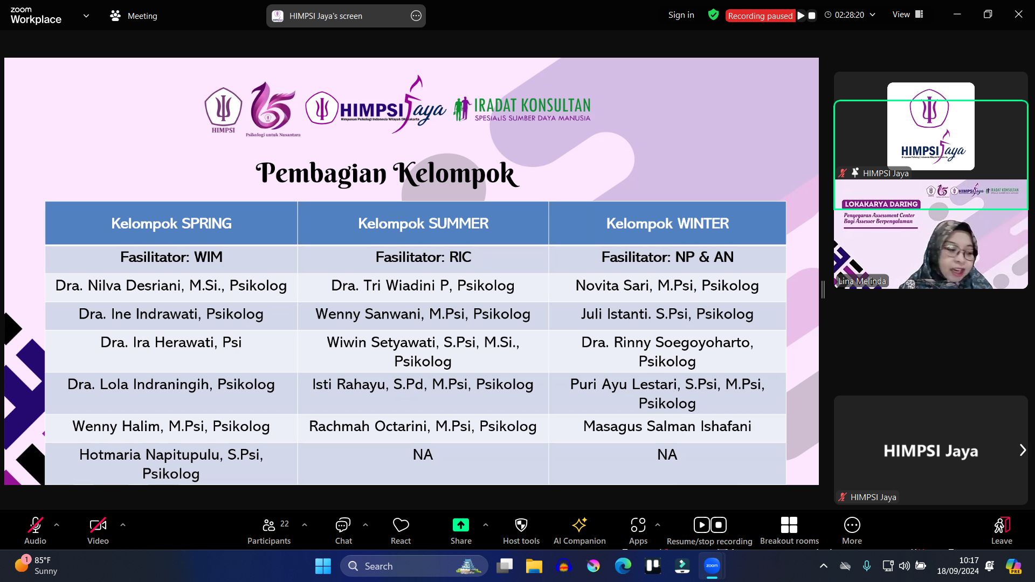The width and height of the screenshot is (1035, 582).
Task: Click the More options icon
Action: [852, 525]
